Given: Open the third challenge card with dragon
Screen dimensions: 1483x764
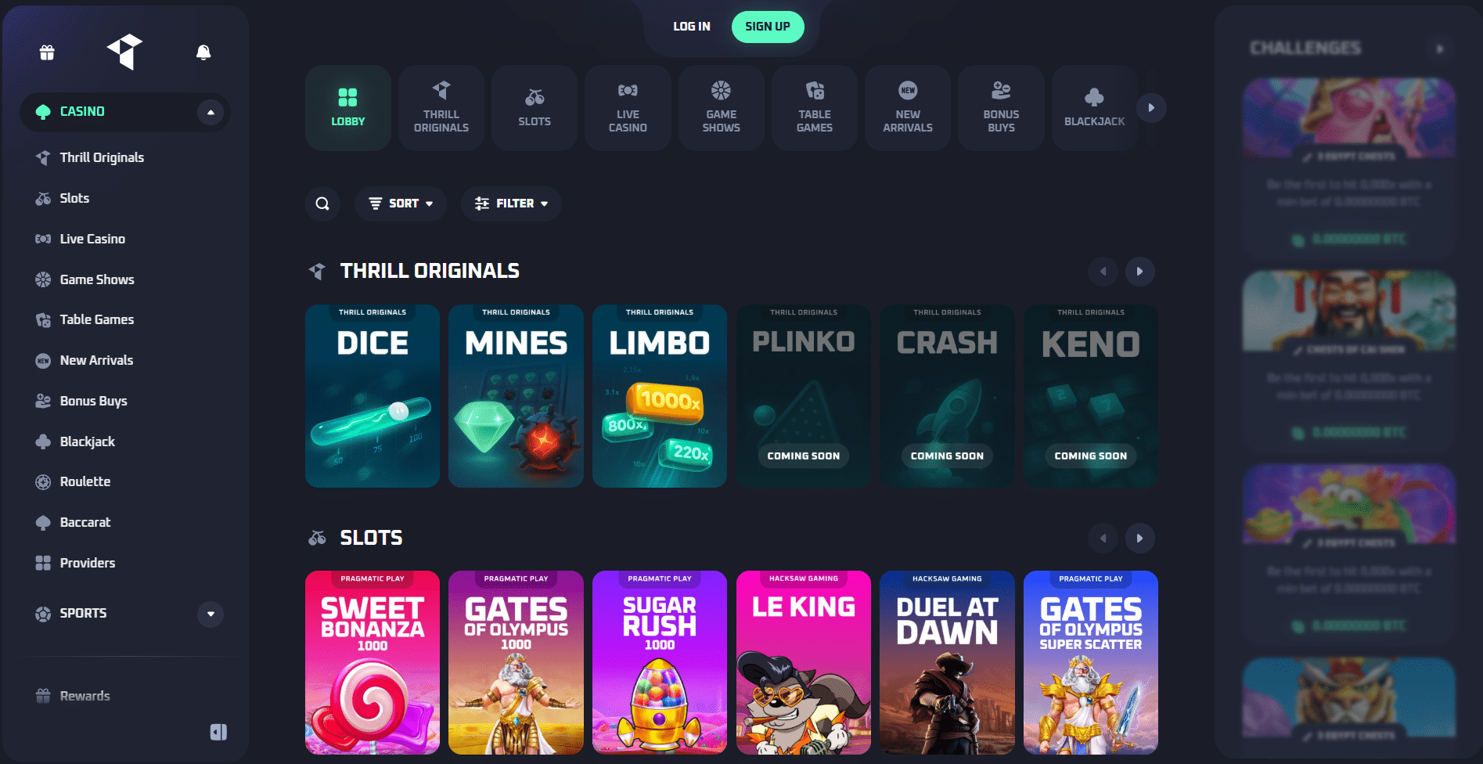Looking at the screenshot, I should tap(1349, 505).
